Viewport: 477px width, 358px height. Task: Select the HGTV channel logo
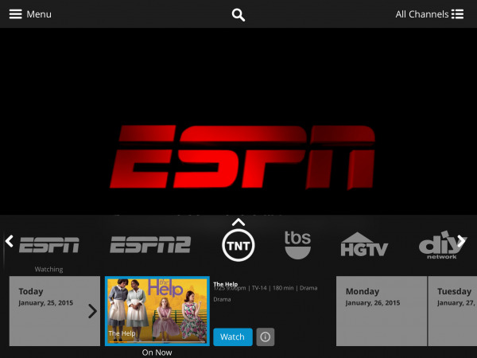pyautogui.click(x=364, y=244)
